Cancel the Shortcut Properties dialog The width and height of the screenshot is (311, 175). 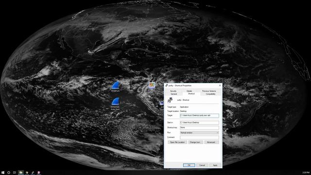pyautogui.click(x=202, y=165)
